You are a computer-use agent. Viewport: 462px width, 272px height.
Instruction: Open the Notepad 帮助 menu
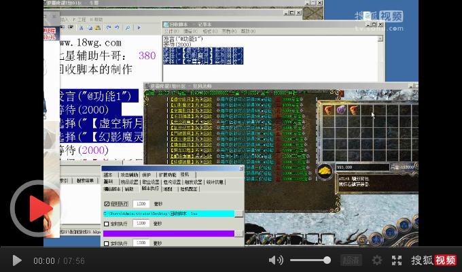pyautogui.click(x=248, y=31)
